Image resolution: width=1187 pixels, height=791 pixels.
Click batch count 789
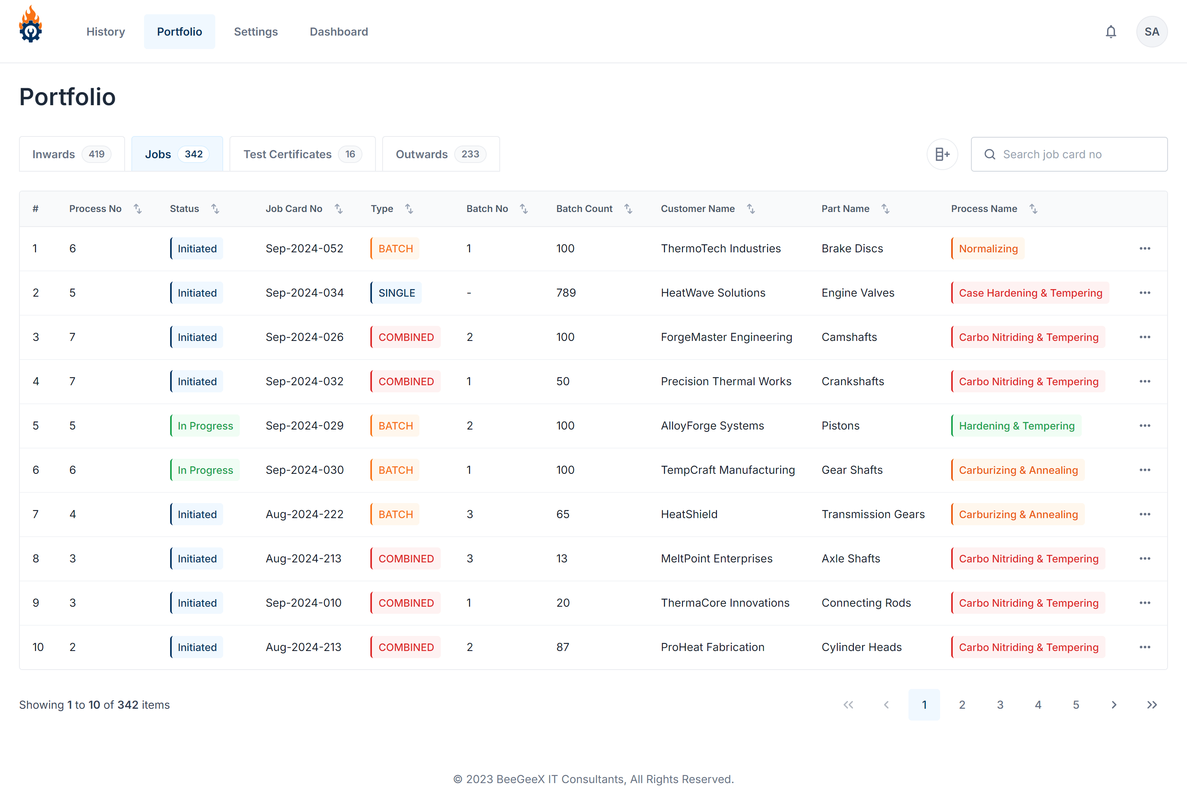[x=566, y=293]
